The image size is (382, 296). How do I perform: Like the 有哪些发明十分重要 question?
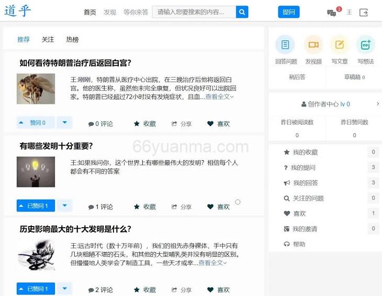[218, 207]
